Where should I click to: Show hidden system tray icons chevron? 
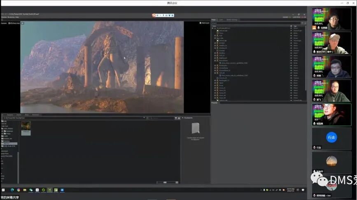(x=261, y=190)
